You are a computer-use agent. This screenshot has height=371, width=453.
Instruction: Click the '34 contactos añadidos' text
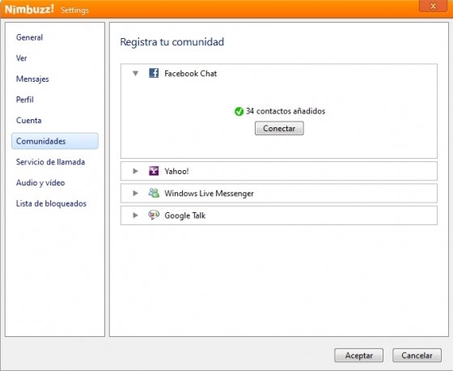(x=286, y=111)
